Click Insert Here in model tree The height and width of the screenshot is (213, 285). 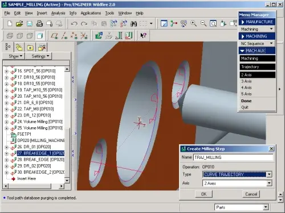click(x=26, y=178)
